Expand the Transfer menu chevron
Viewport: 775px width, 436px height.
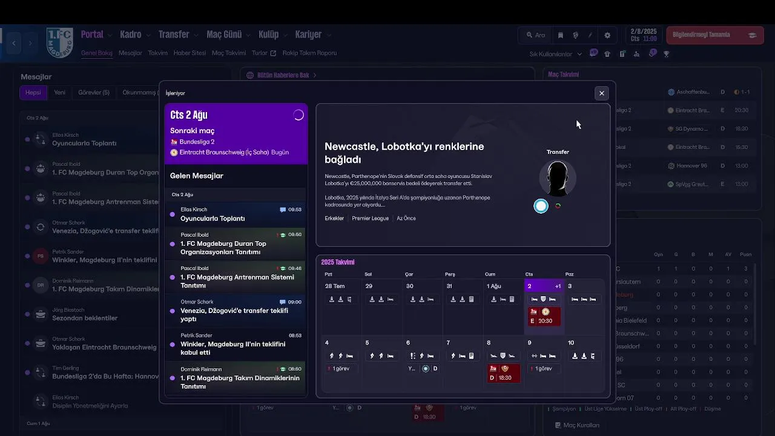tap(195, 35)
